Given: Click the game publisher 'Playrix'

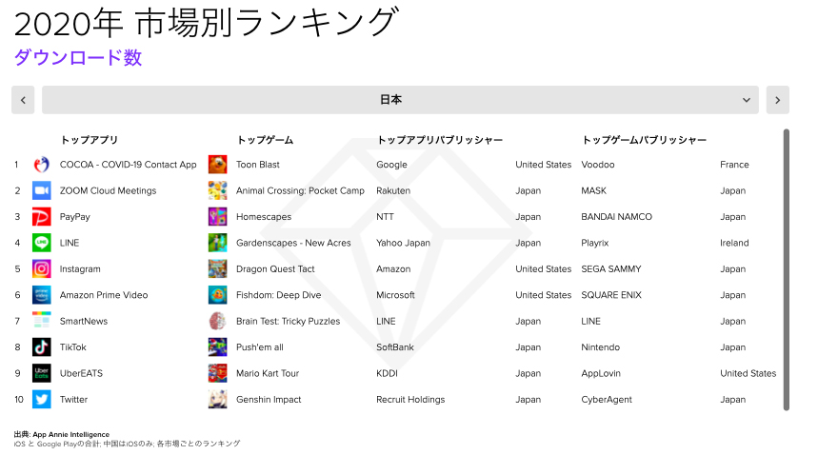Looking at the screenshot, I should 595,243.
